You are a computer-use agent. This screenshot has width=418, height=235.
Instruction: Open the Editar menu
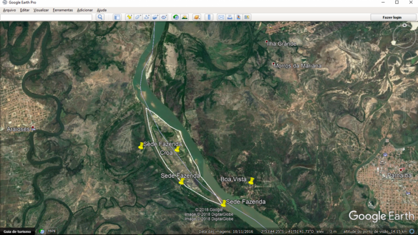coord(25,10)
